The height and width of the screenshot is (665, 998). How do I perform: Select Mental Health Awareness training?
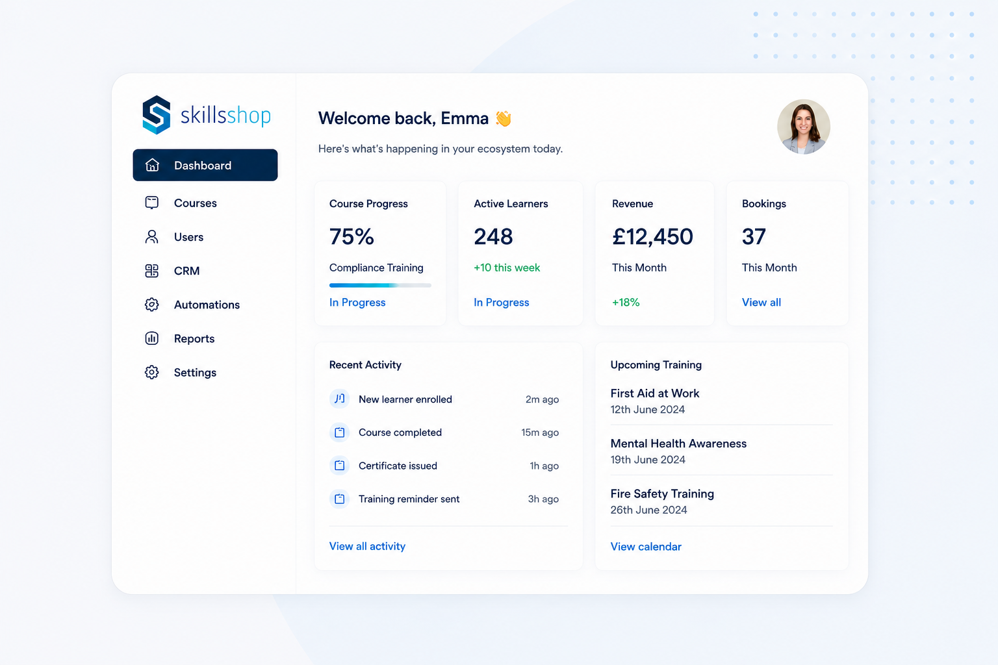pyautogui.click(x=678, y=444)
